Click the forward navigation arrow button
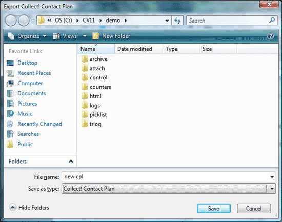282x222 pixels. tap(24, 21)
